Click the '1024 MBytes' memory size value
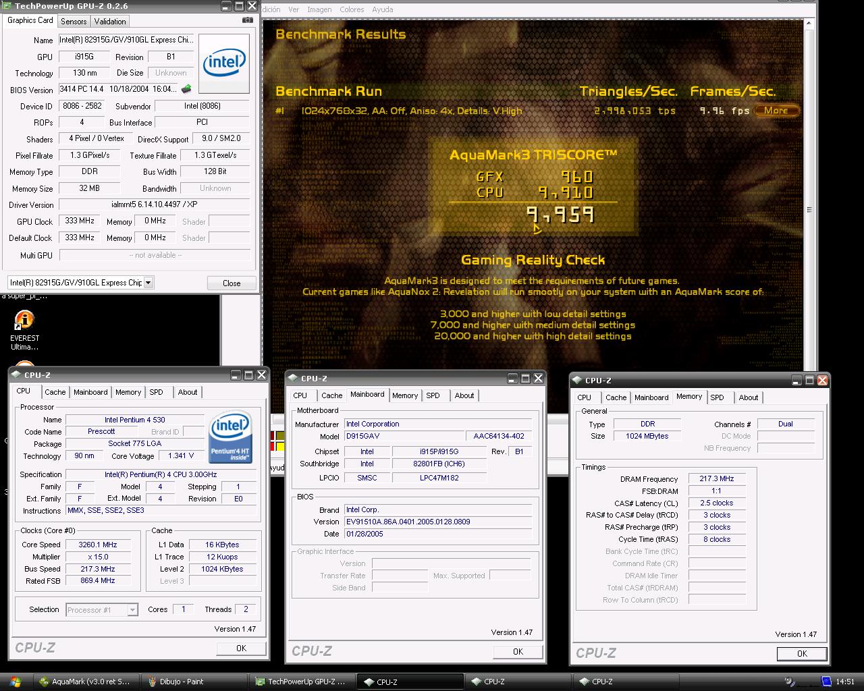This screenshot has width=864, height=691. pyautogui.click(x=647, y=436)
